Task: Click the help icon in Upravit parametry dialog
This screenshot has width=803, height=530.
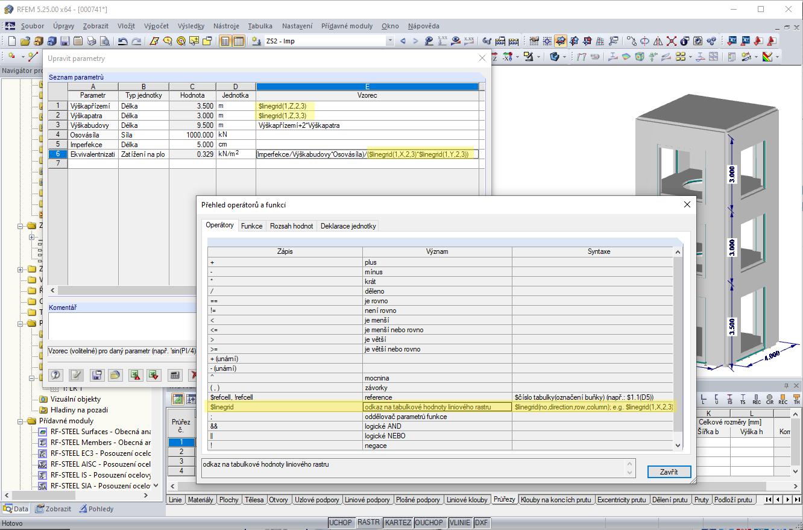Action: click(x=55, y=374)
